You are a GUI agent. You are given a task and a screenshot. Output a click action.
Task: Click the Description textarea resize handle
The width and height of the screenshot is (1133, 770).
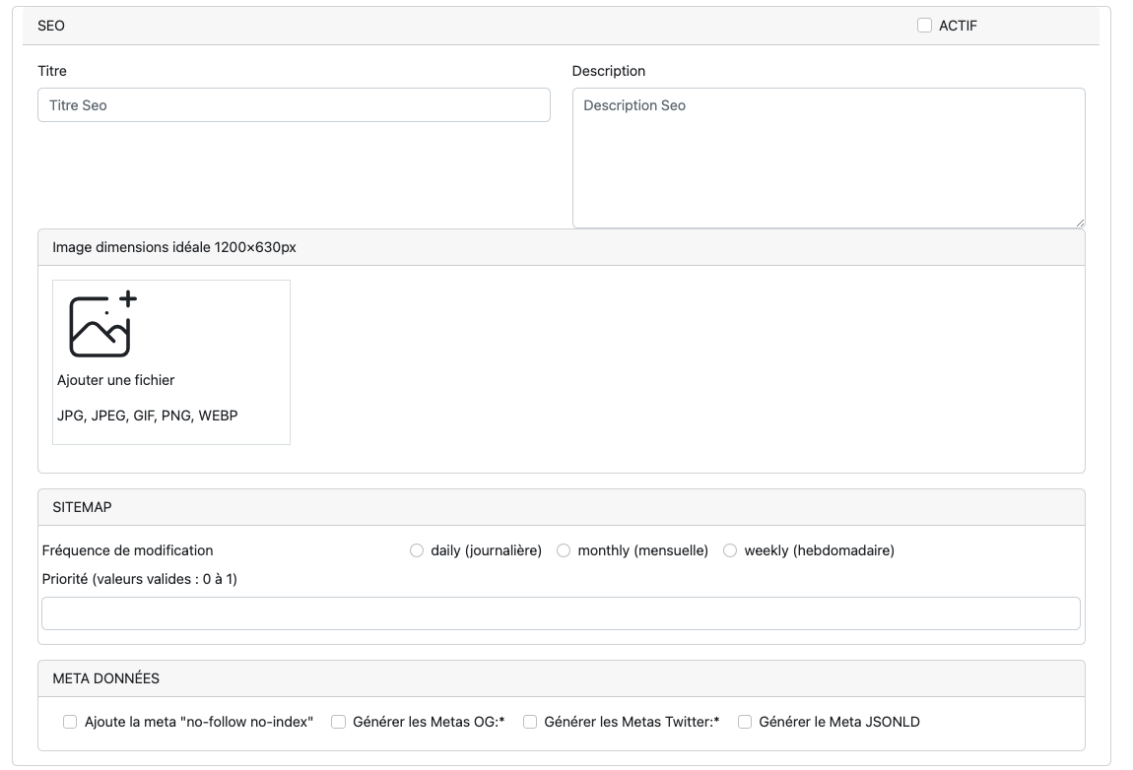pos(1080,223)
